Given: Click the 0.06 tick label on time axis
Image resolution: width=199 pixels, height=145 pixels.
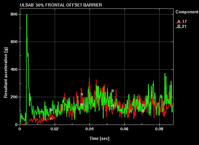Looking at the screenshot, I should coord(124,129).
